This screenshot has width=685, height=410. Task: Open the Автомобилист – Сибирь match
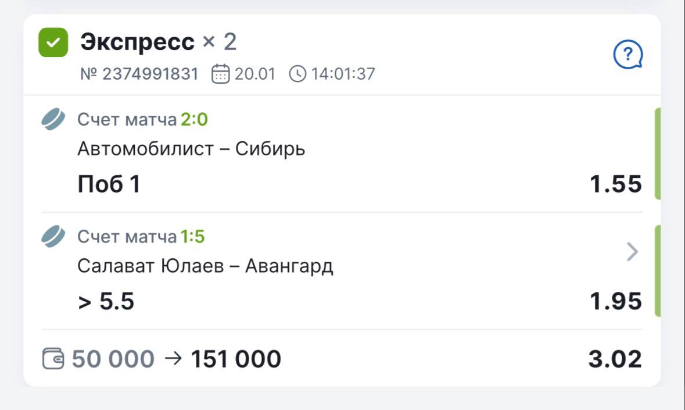pos(191,149)
